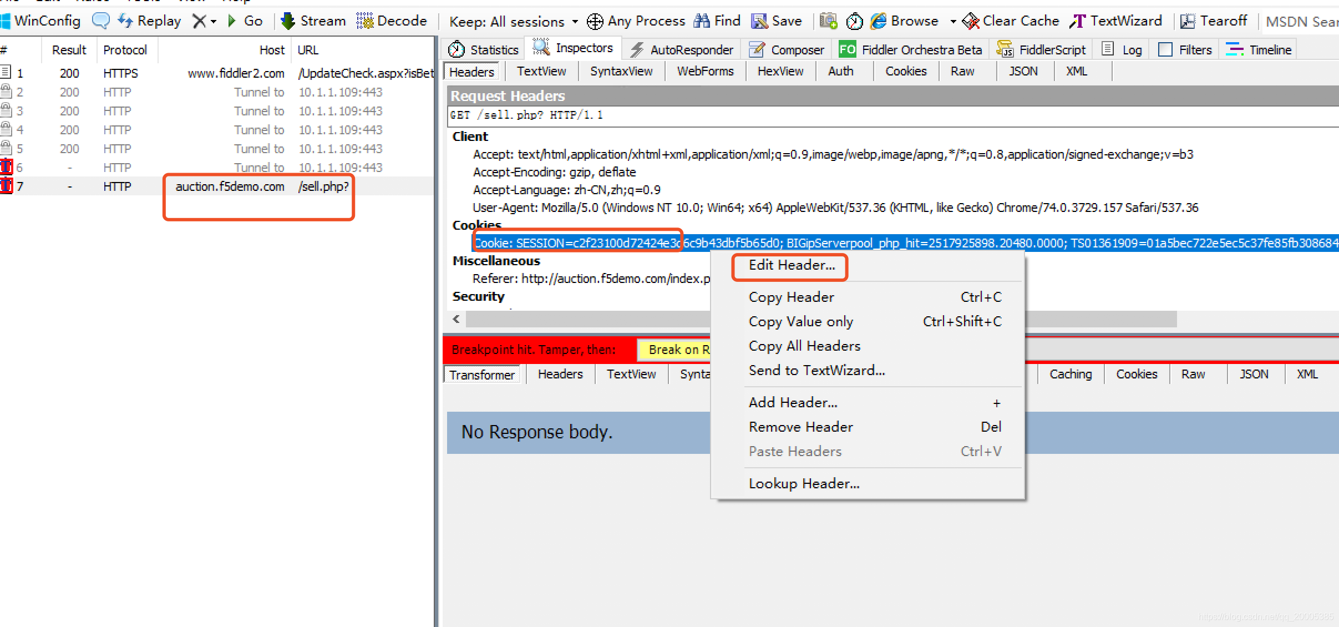Select the response JSON tab
Viewport: 1339px width, 627px height.
(1254, 374)
